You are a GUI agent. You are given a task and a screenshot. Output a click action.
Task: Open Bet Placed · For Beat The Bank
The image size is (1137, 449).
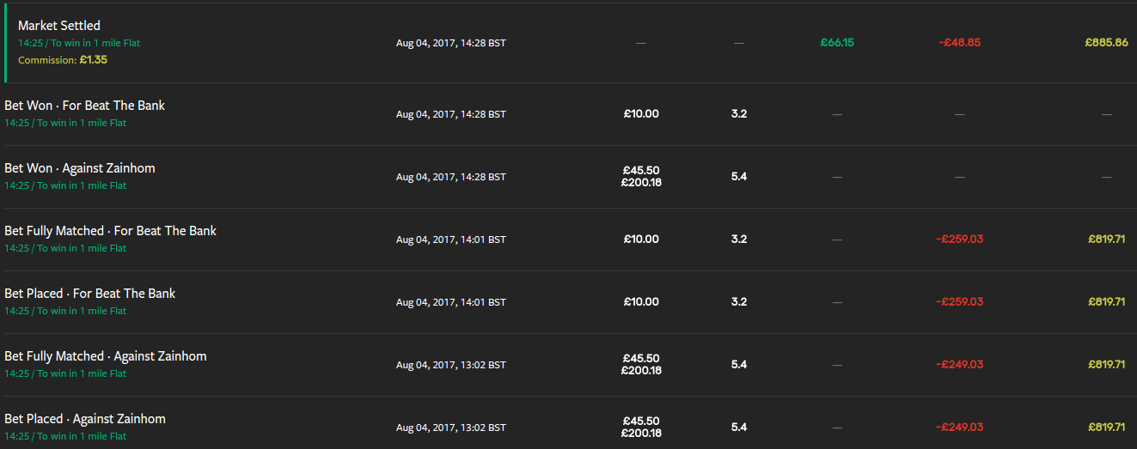(90, 294)
